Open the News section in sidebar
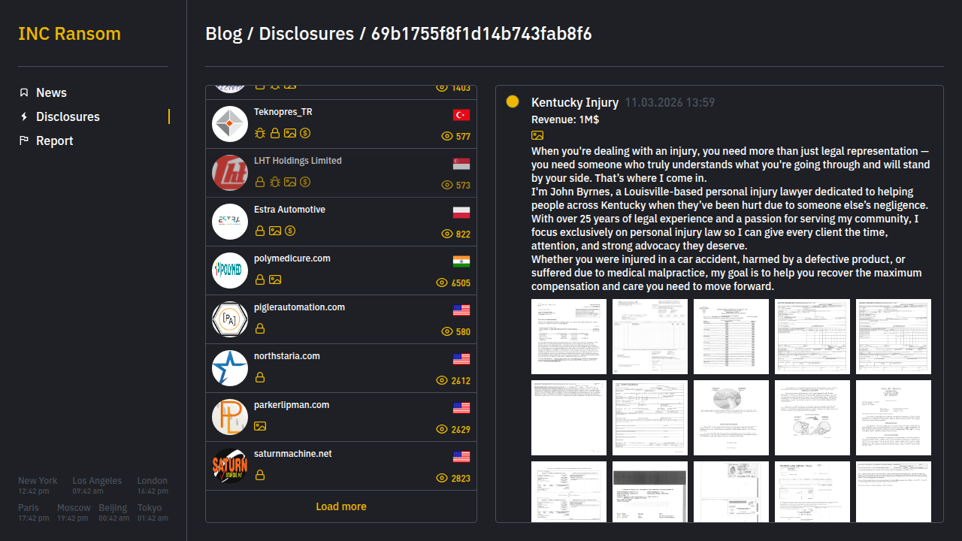This screenshot has width=962, height=541. pyautogui.click(x=51, y=92)
